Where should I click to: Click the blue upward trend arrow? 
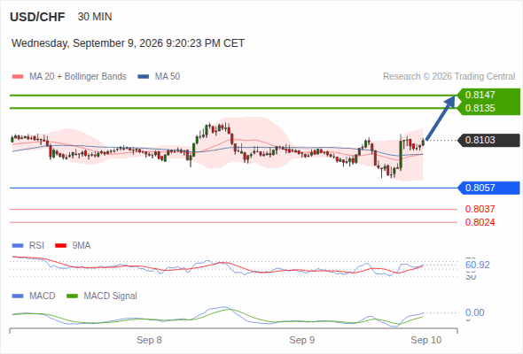441,119
